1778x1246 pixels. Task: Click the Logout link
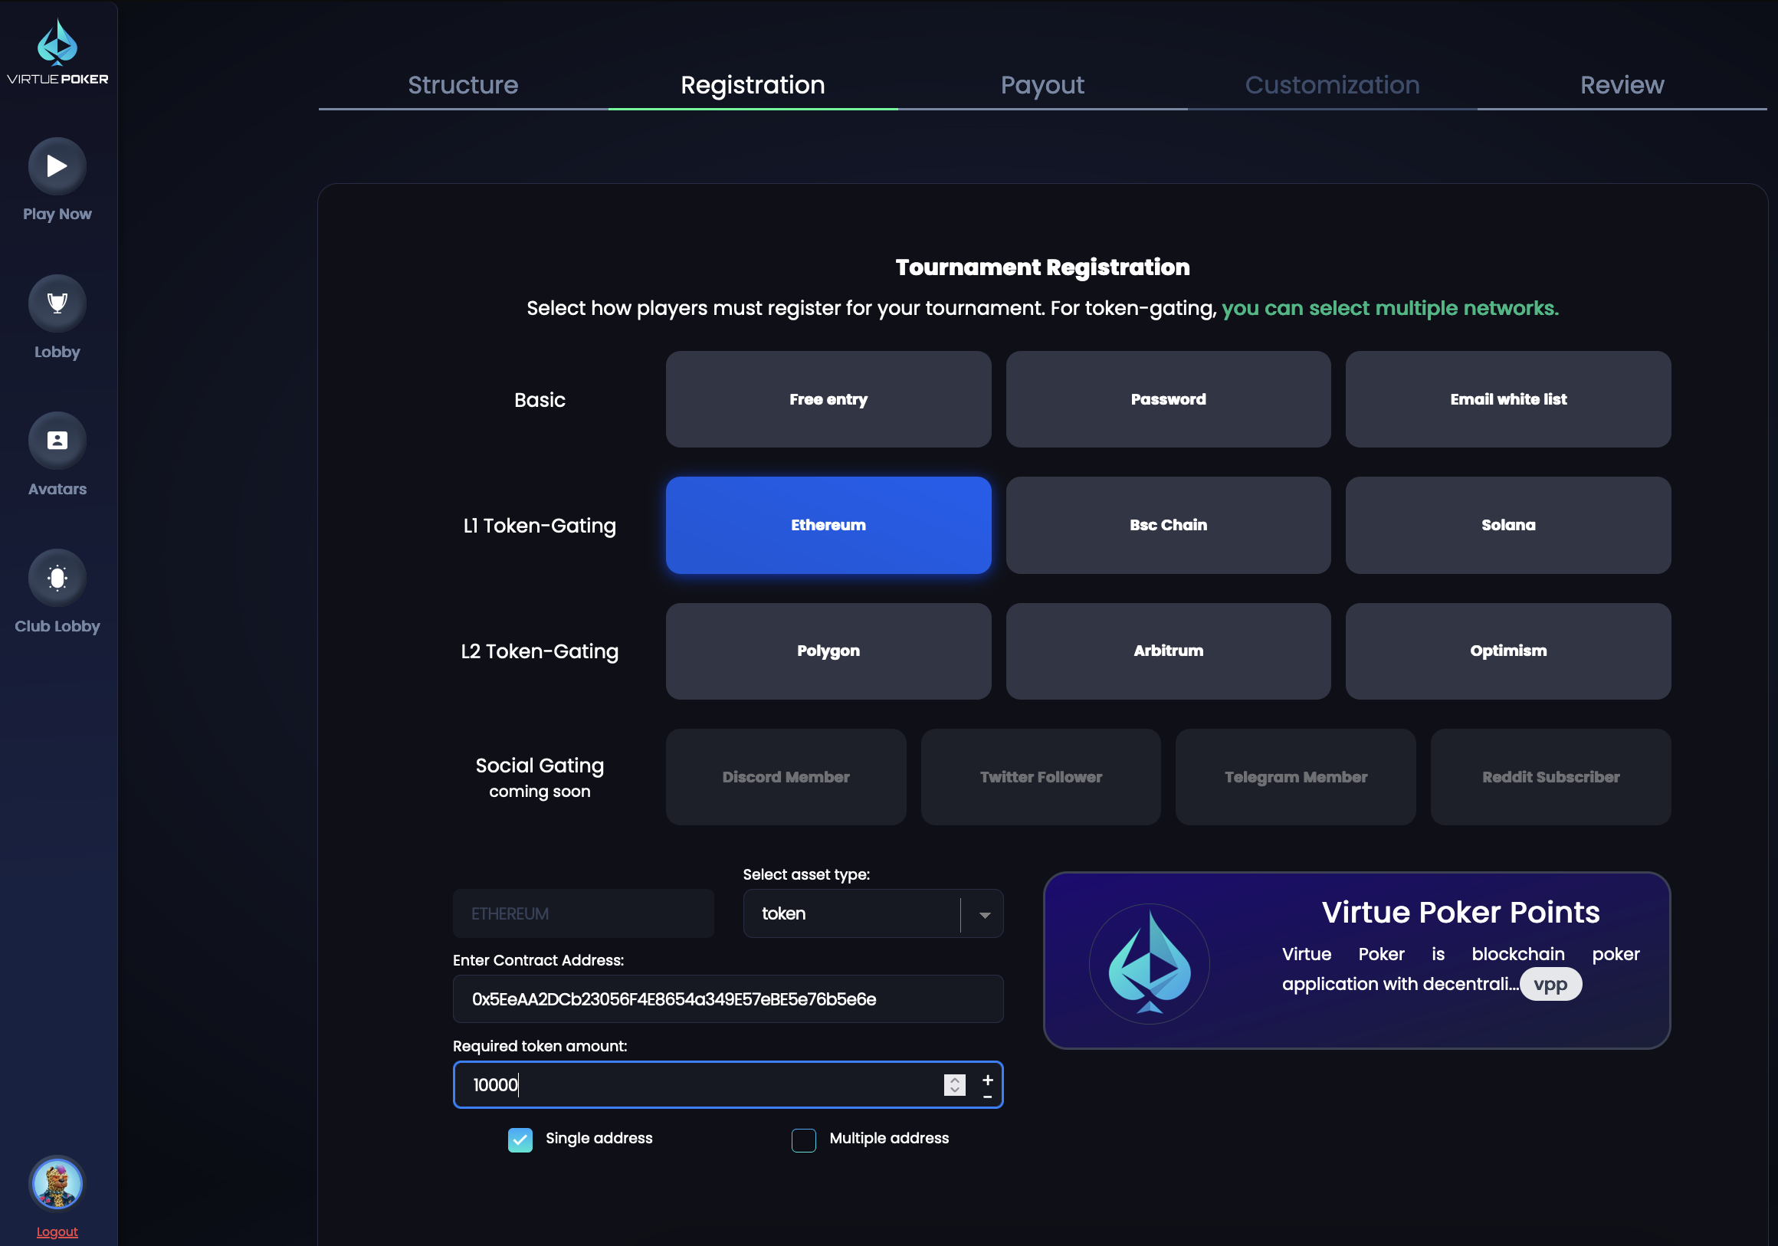click(57, 1231)
